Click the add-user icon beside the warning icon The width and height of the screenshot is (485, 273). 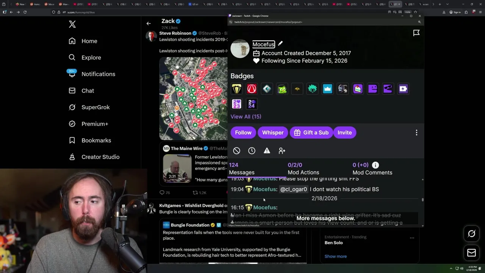click(282, 151)
